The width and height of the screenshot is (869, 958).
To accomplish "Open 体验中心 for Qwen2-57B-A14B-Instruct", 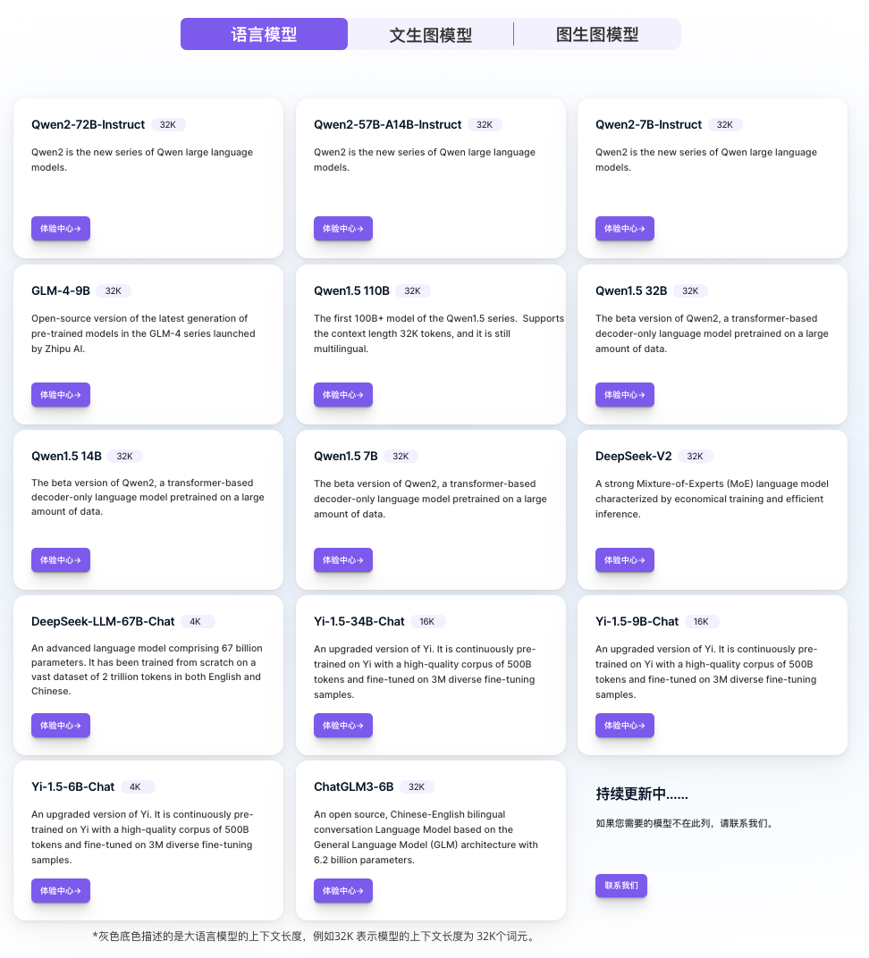I will point(342,229).
